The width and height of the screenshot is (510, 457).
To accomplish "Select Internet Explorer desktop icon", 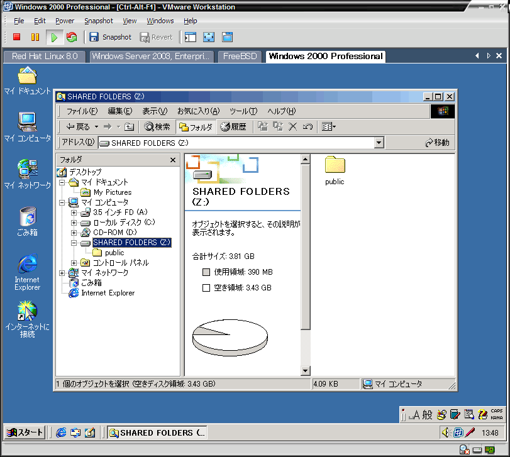I will click(x=27, y=272).
